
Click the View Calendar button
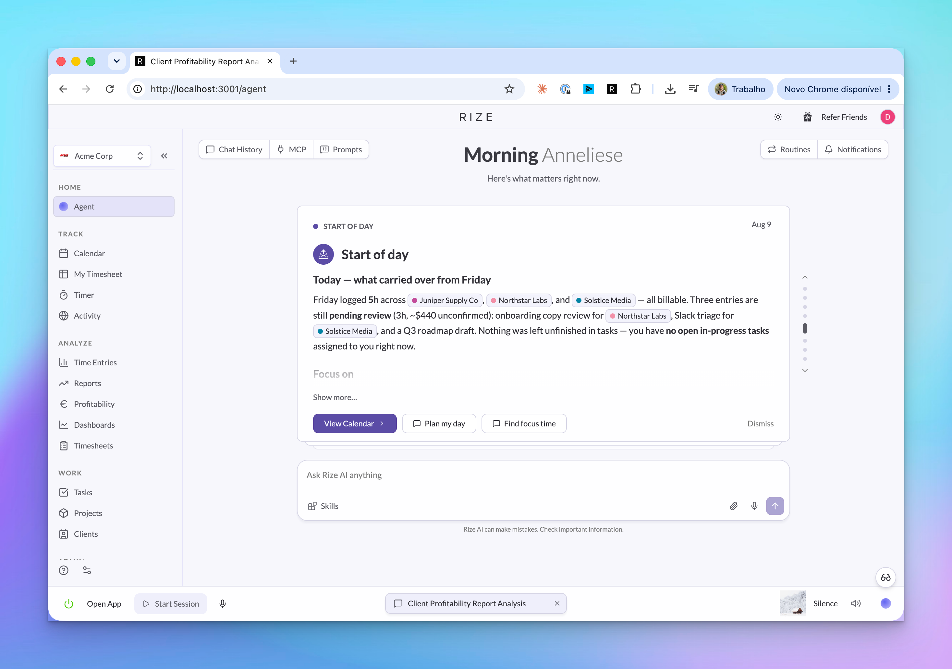tap(355, 423)
